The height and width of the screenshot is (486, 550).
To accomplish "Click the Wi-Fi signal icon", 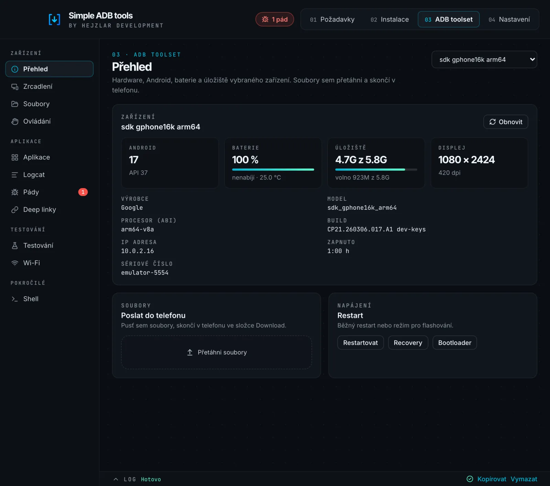I will coord(15,263).
